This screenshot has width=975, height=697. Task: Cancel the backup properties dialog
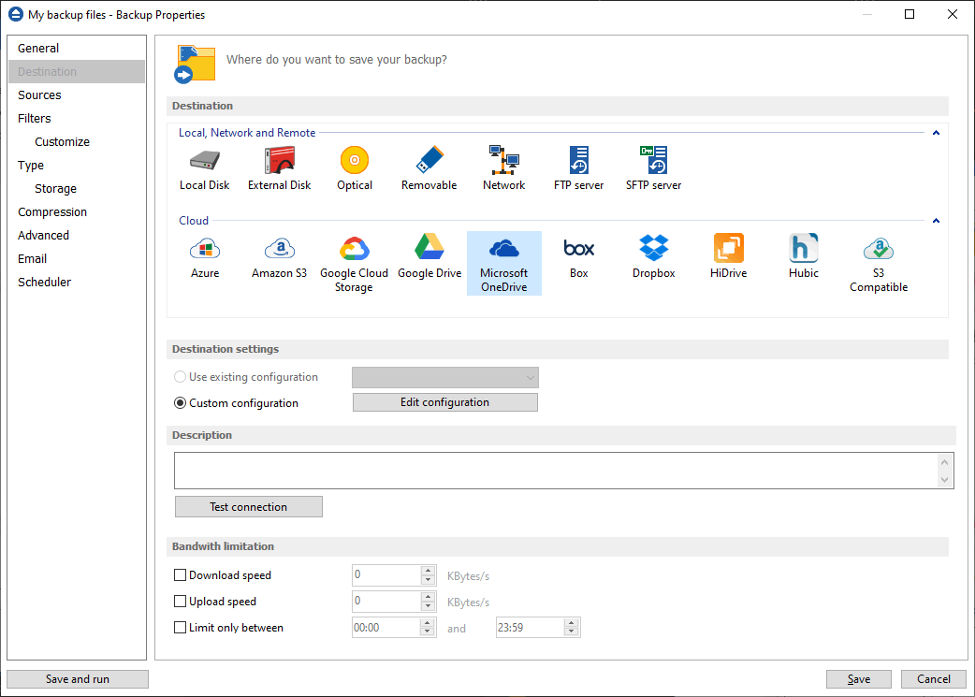coord(933,679)
